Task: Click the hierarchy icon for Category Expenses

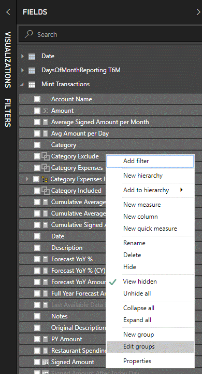Action: coord(45,179)
